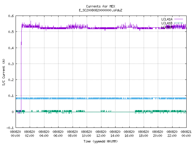The height and width of the screenshot is (144, 192).
Task: Click the 080820 02:00 x-axis tick label
Action: point(29,134)
